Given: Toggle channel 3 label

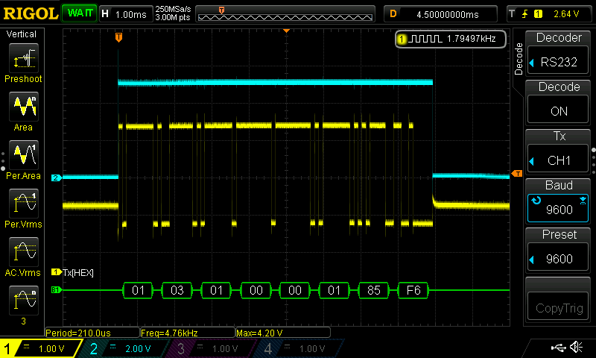Looking at the screenshot, I should (x=212, y=348).
